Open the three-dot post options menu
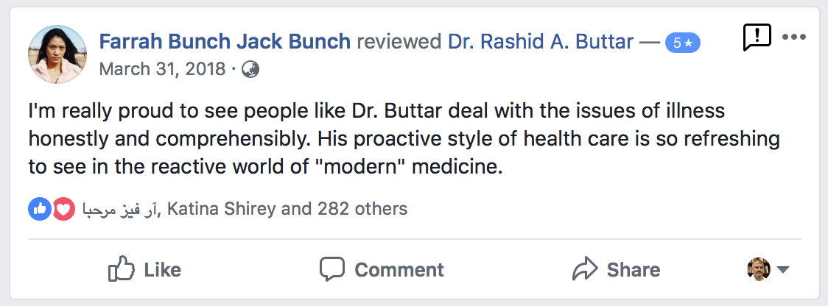828x306 pixels. click(794, 37)
